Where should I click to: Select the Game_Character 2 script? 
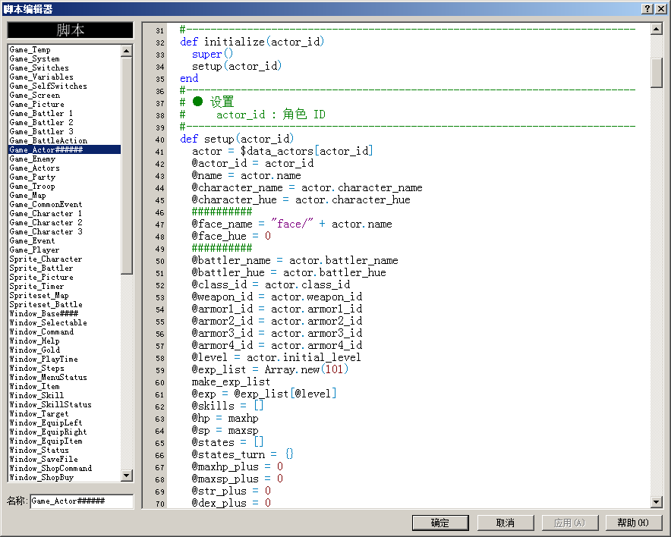point(65,222)
